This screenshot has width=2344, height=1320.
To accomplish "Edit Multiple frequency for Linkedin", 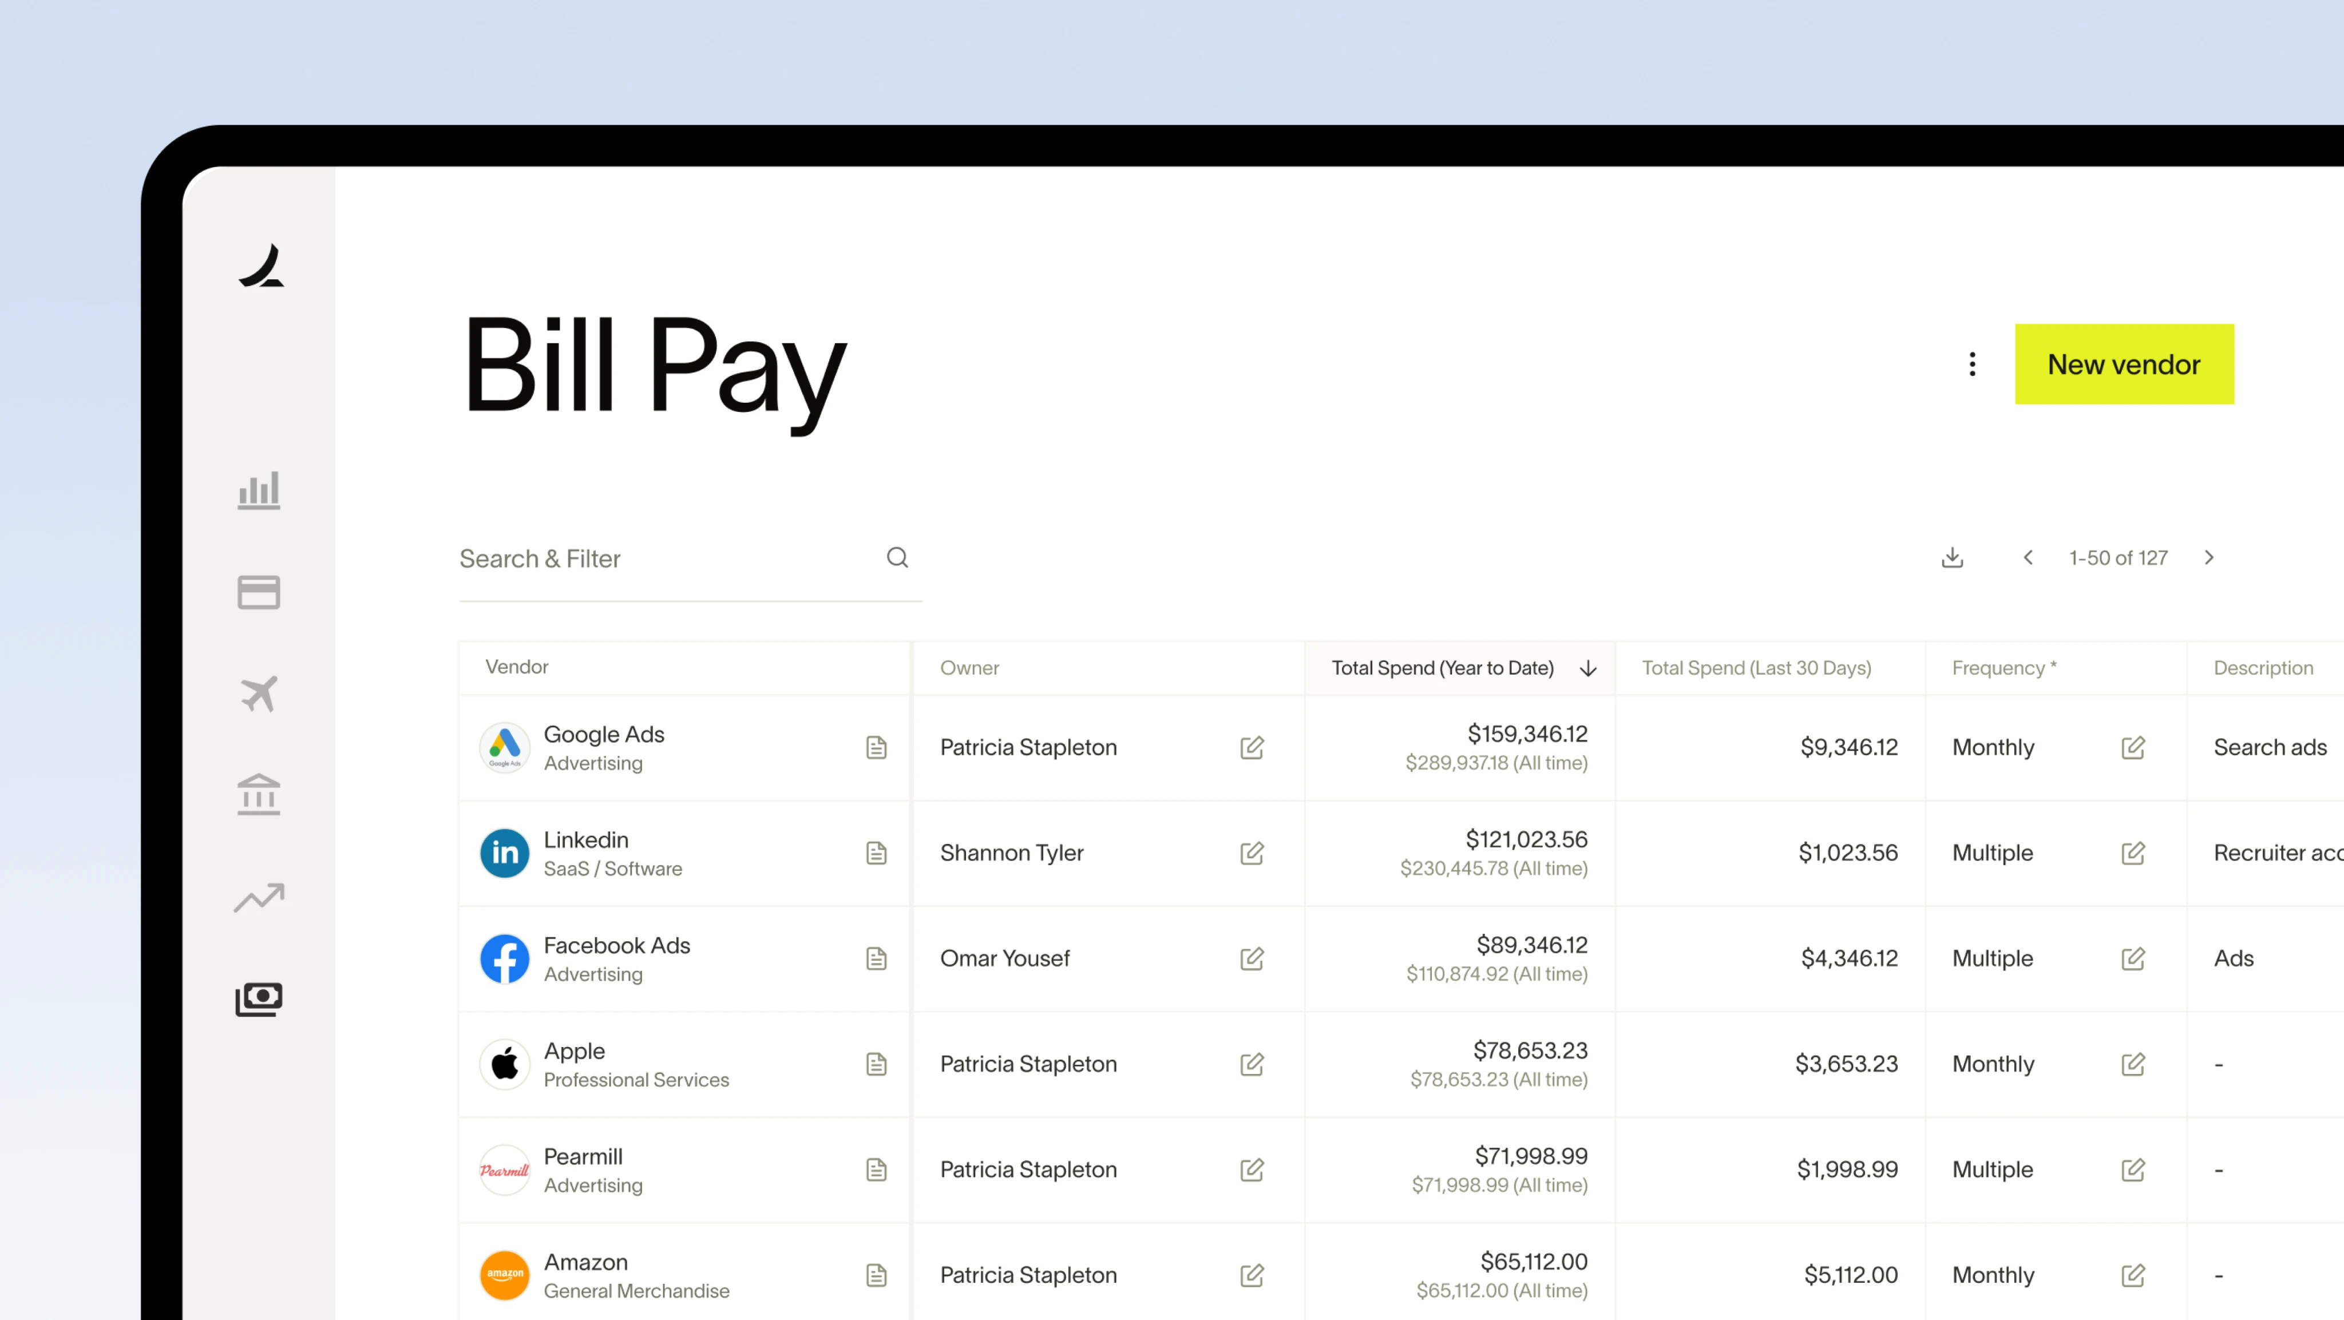I will click(x=2133, y=853).
